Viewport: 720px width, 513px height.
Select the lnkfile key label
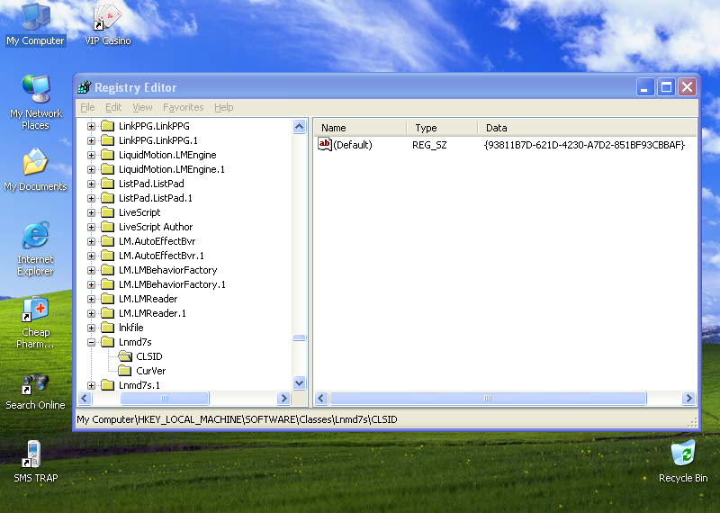coord(131,328)
